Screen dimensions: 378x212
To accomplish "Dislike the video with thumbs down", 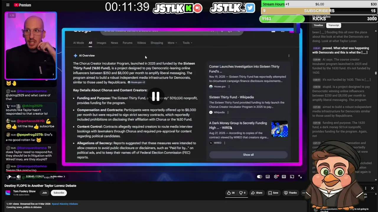I will (242, 193).
